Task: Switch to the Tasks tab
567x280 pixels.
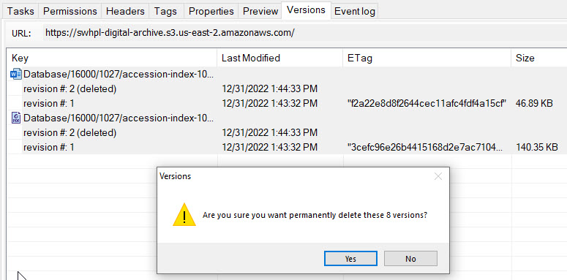Action: [x=20, y=11]
